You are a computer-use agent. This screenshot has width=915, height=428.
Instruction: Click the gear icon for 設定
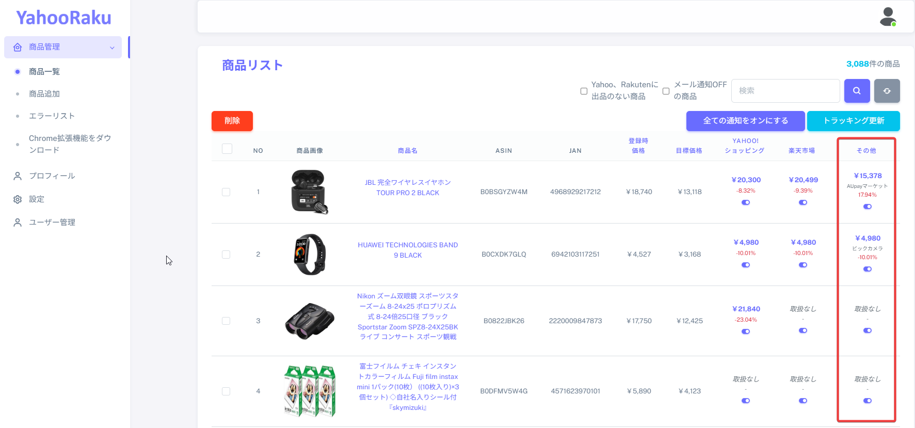18,199
